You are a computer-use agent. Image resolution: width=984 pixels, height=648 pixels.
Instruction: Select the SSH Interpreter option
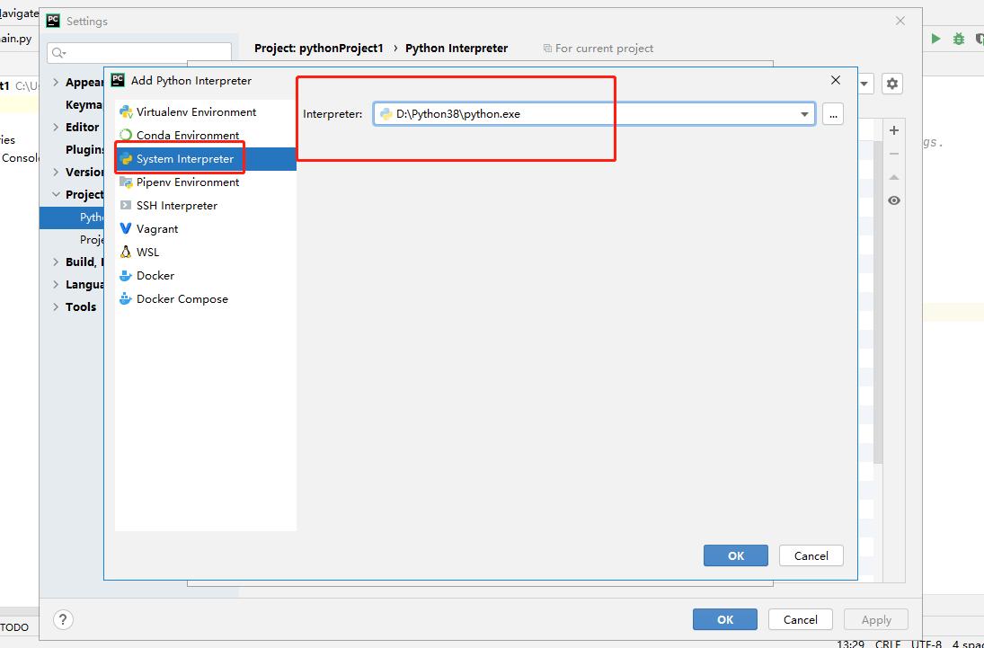click(178, 205)
